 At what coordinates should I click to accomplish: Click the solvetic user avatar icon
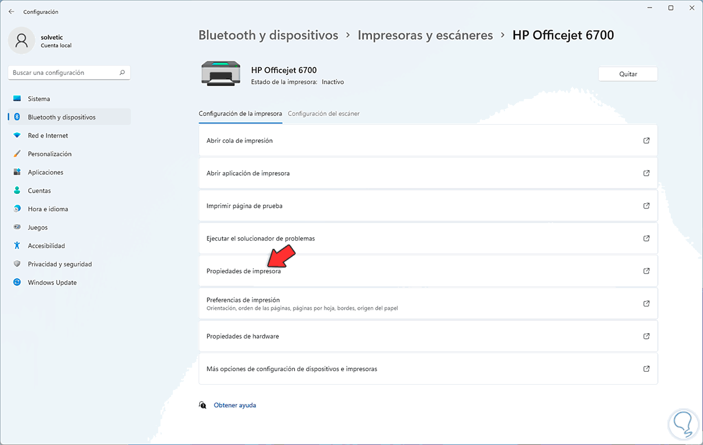point(22,40)
